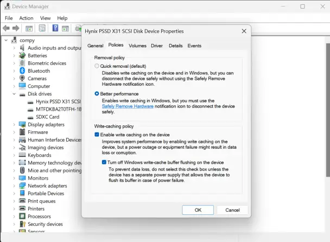The image size is (330, 242).
Task: Click the action pane toolbar icon
Action: pyautogui.click(x=65, y=28)
